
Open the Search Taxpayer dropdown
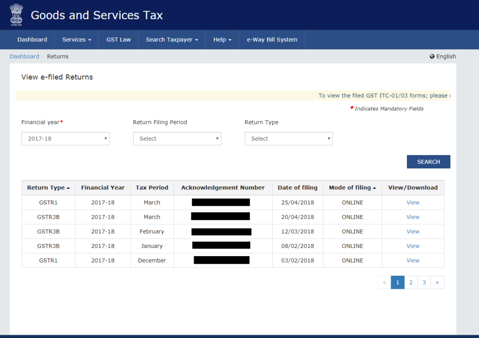(171, 39)
